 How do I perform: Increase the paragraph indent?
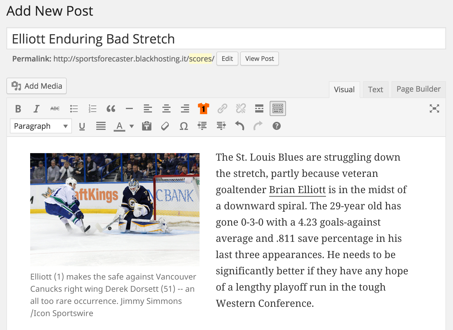click(221, 126)
